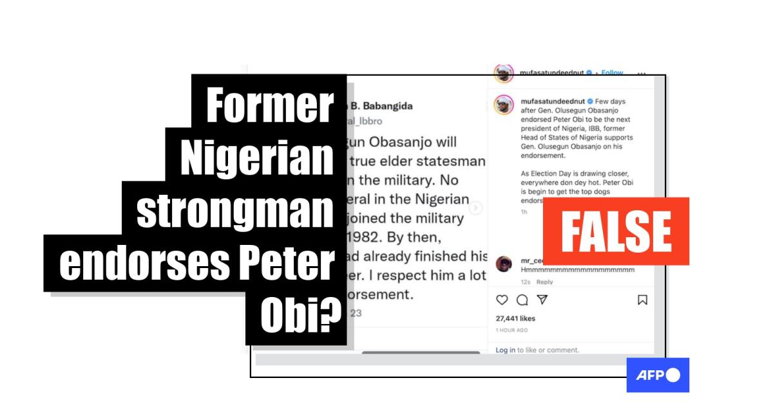Share post with paper plane icon
773x405 pixels.
tap(542, 300)
